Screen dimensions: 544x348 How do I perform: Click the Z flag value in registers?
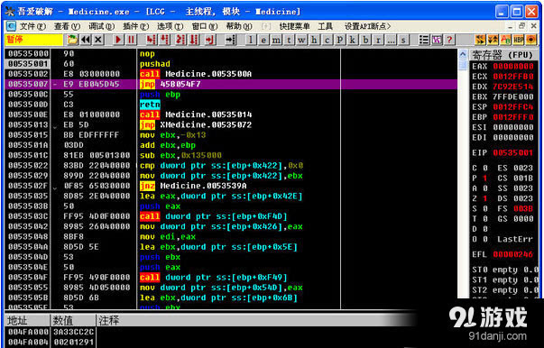pyautogui.click(x=485, y=198)
